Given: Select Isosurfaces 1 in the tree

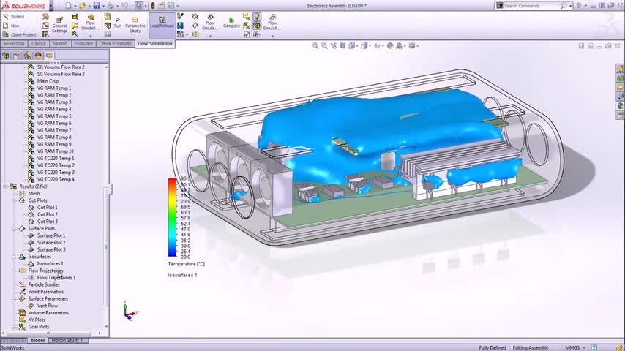Looking at the screenshot, I should pos(50,263).
